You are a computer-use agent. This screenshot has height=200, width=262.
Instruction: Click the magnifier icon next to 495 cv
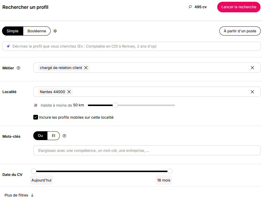(190, 7)
